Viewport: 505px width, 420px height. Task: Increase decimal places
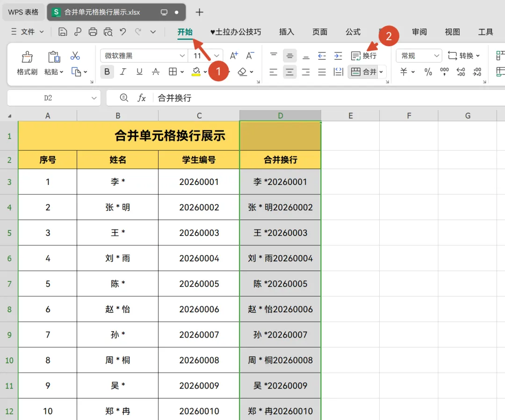click(x=461, y=72)
